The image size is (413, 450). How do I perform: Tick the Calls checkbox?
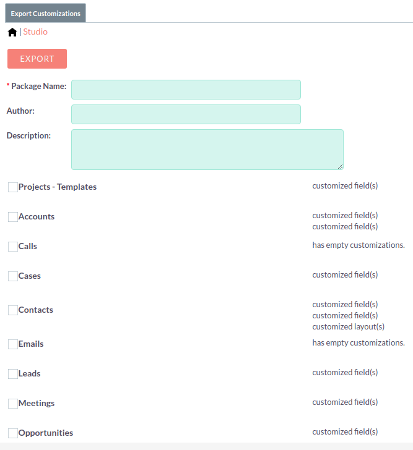click(x=13, y=247)
